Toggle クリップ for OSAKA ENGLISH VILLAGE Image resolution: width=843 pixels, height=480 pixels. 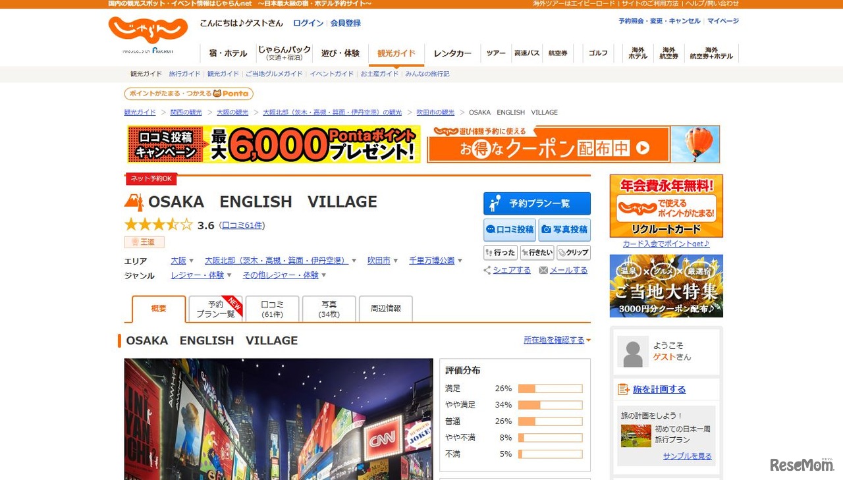tap(573, 252)
